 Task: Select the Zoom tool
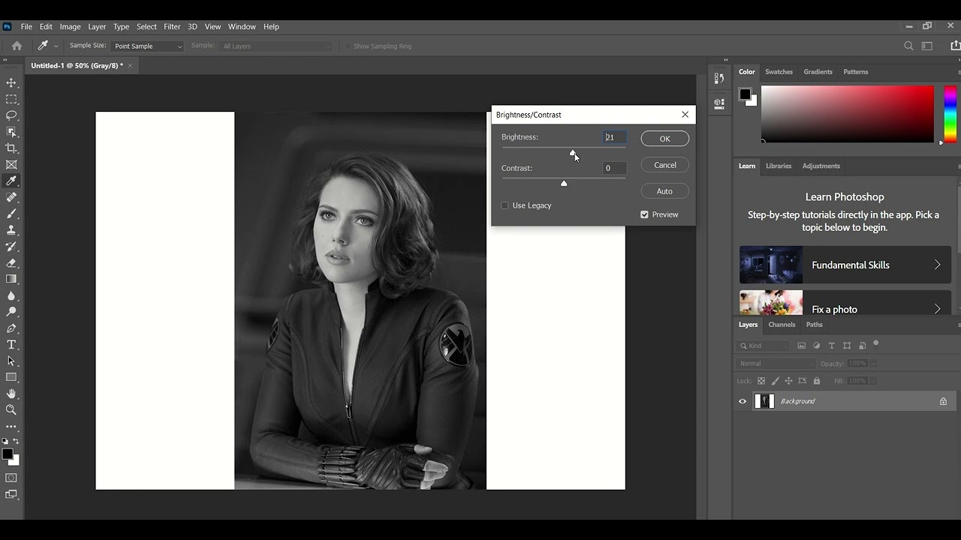(x=11, y=410)
